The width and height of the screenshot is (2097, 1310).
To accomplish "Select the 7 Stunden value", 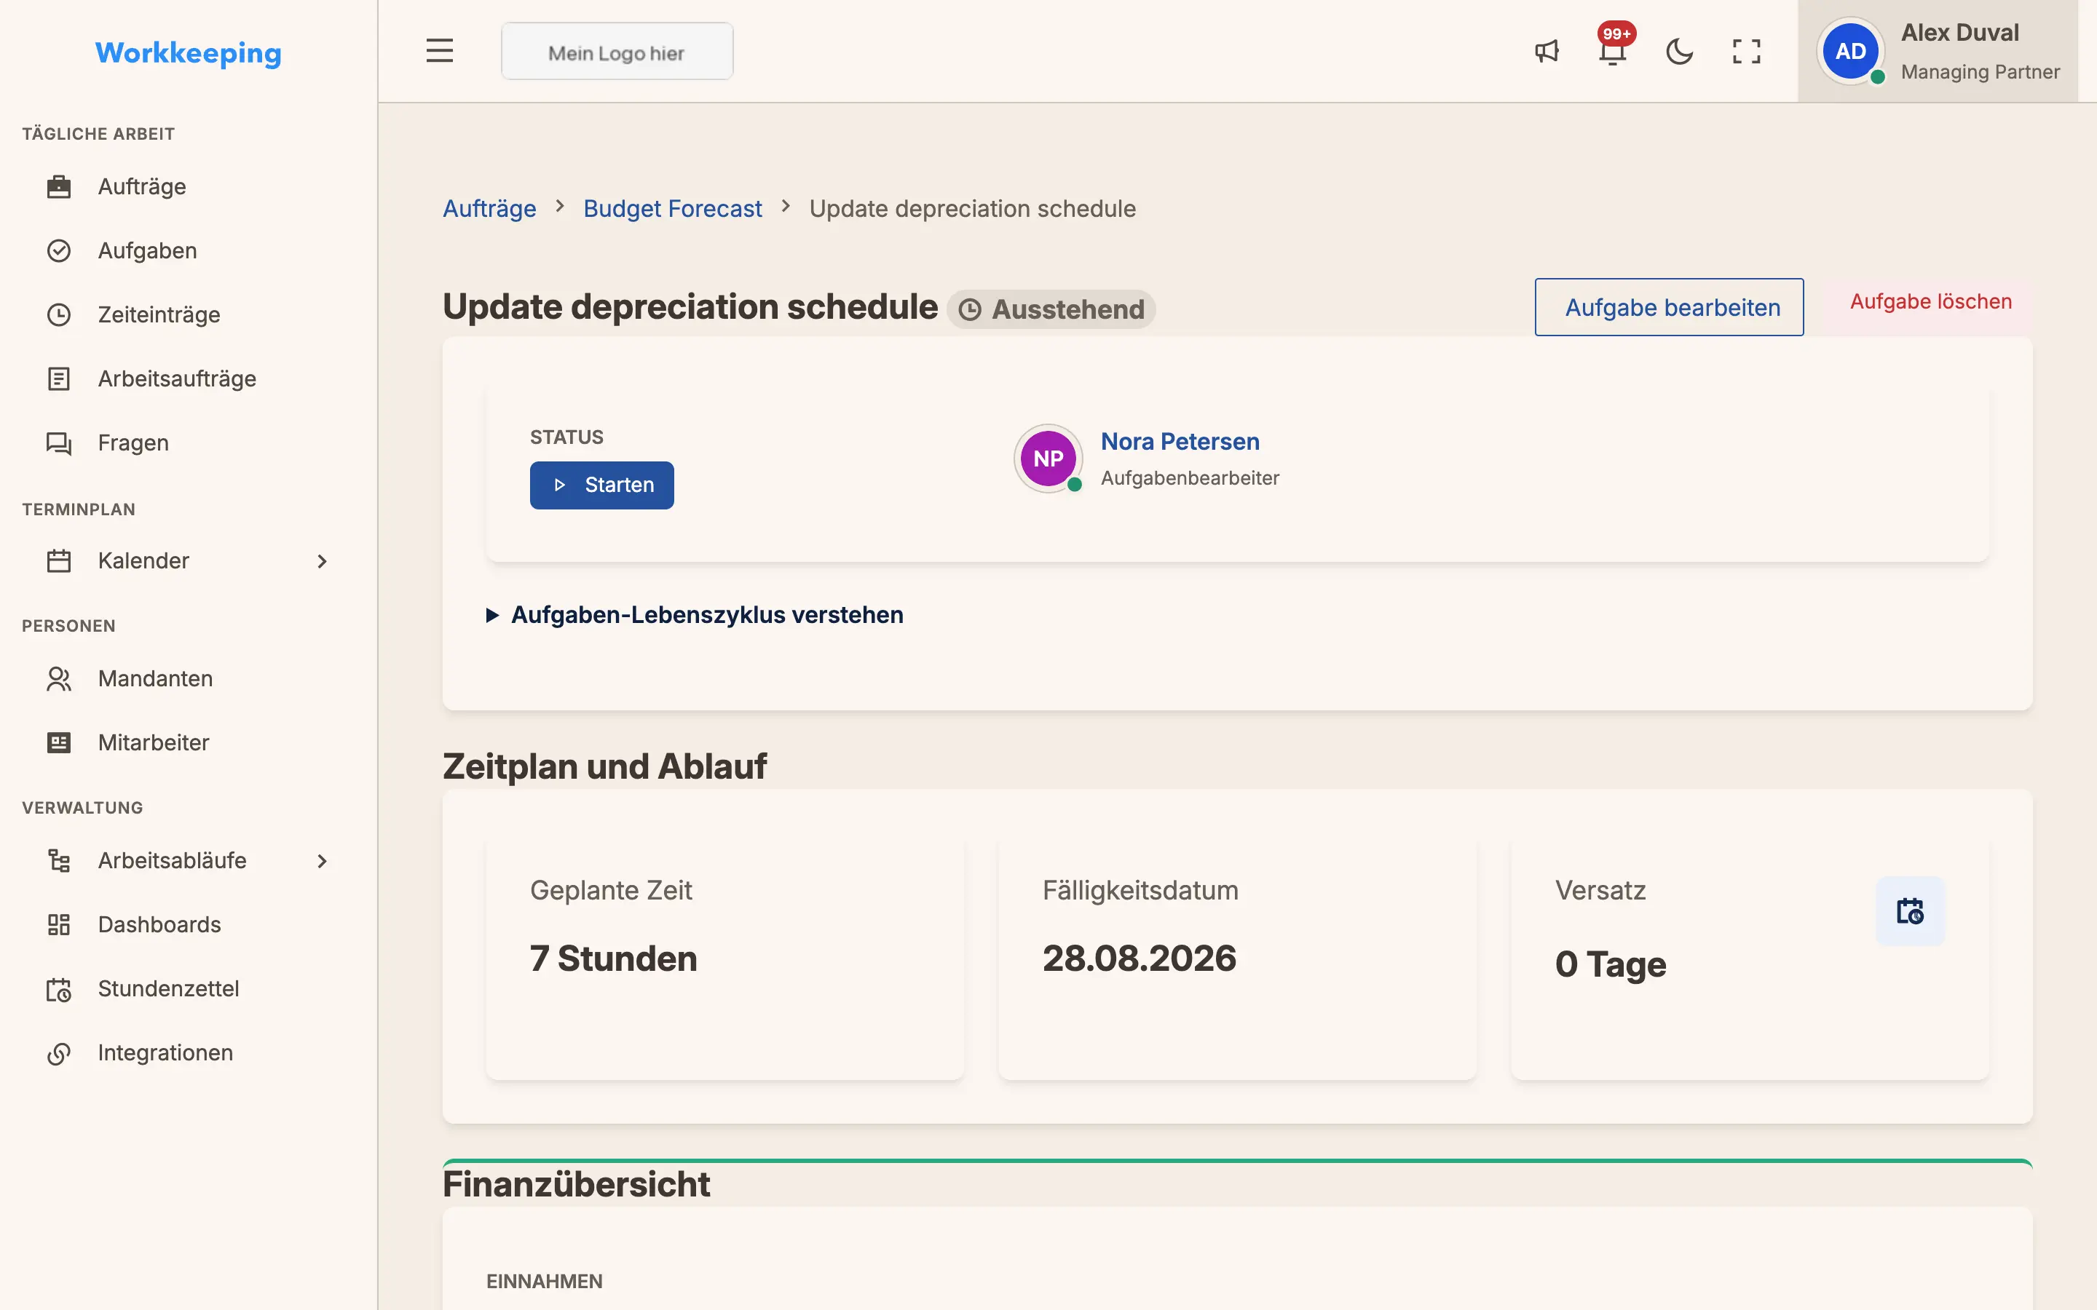I will (614, 958).
